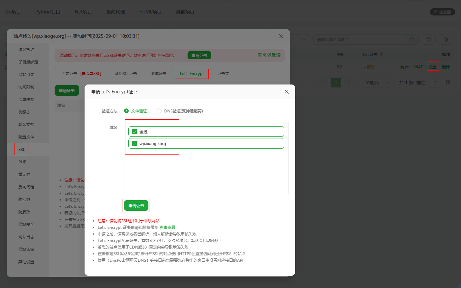This screenshot has width=461, height=288.
Task: Open the Python项目 menu at top
Action: (48, 12)
